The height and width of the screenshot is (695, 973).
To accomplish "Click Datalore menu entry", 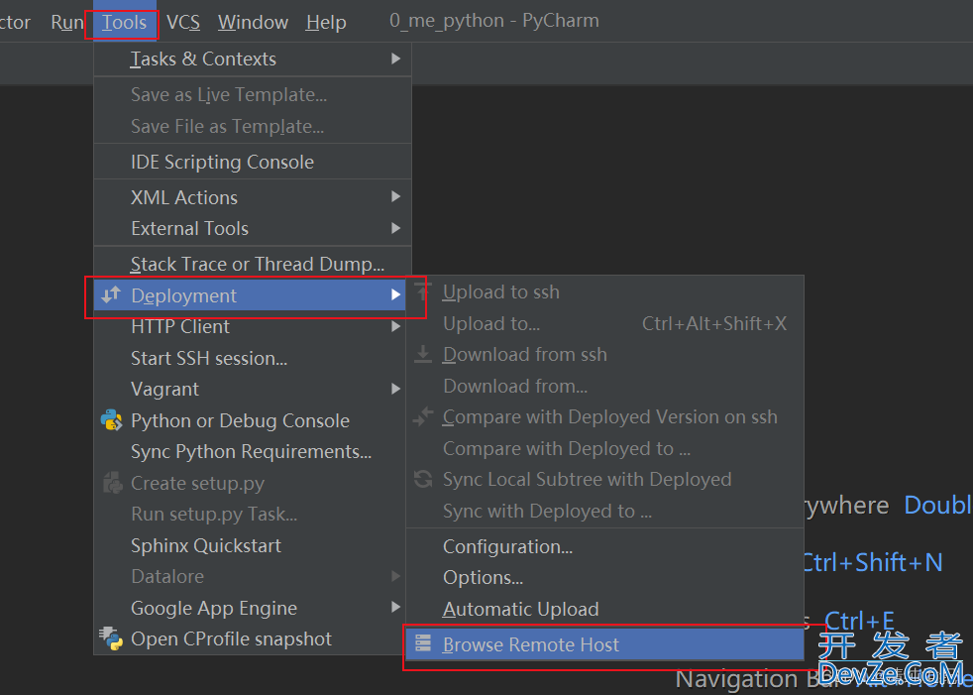I will pos(250,577).
